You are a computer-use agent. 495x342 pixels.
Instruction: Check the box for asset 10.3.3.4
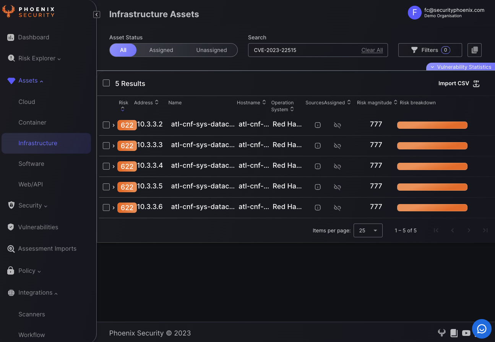click(x=106, y=166)
